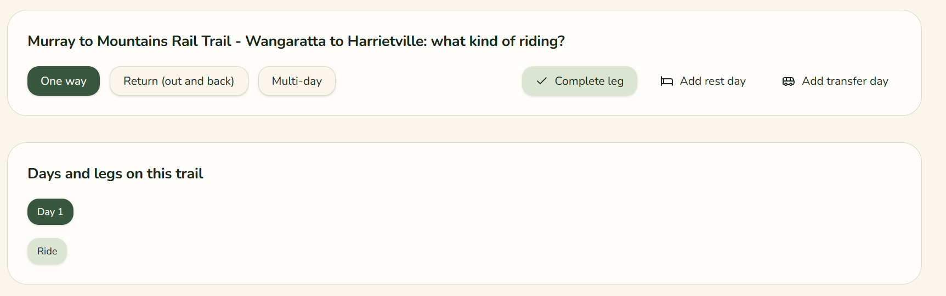Click the 'Add transfer day' label text
This screenshot has width=946, height=296.
coord(845,81)
